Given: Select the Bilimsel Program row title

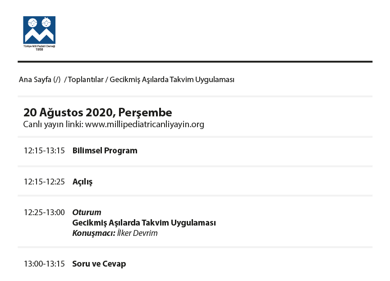Looking at the screenshot, I should (x=105, y=151).
